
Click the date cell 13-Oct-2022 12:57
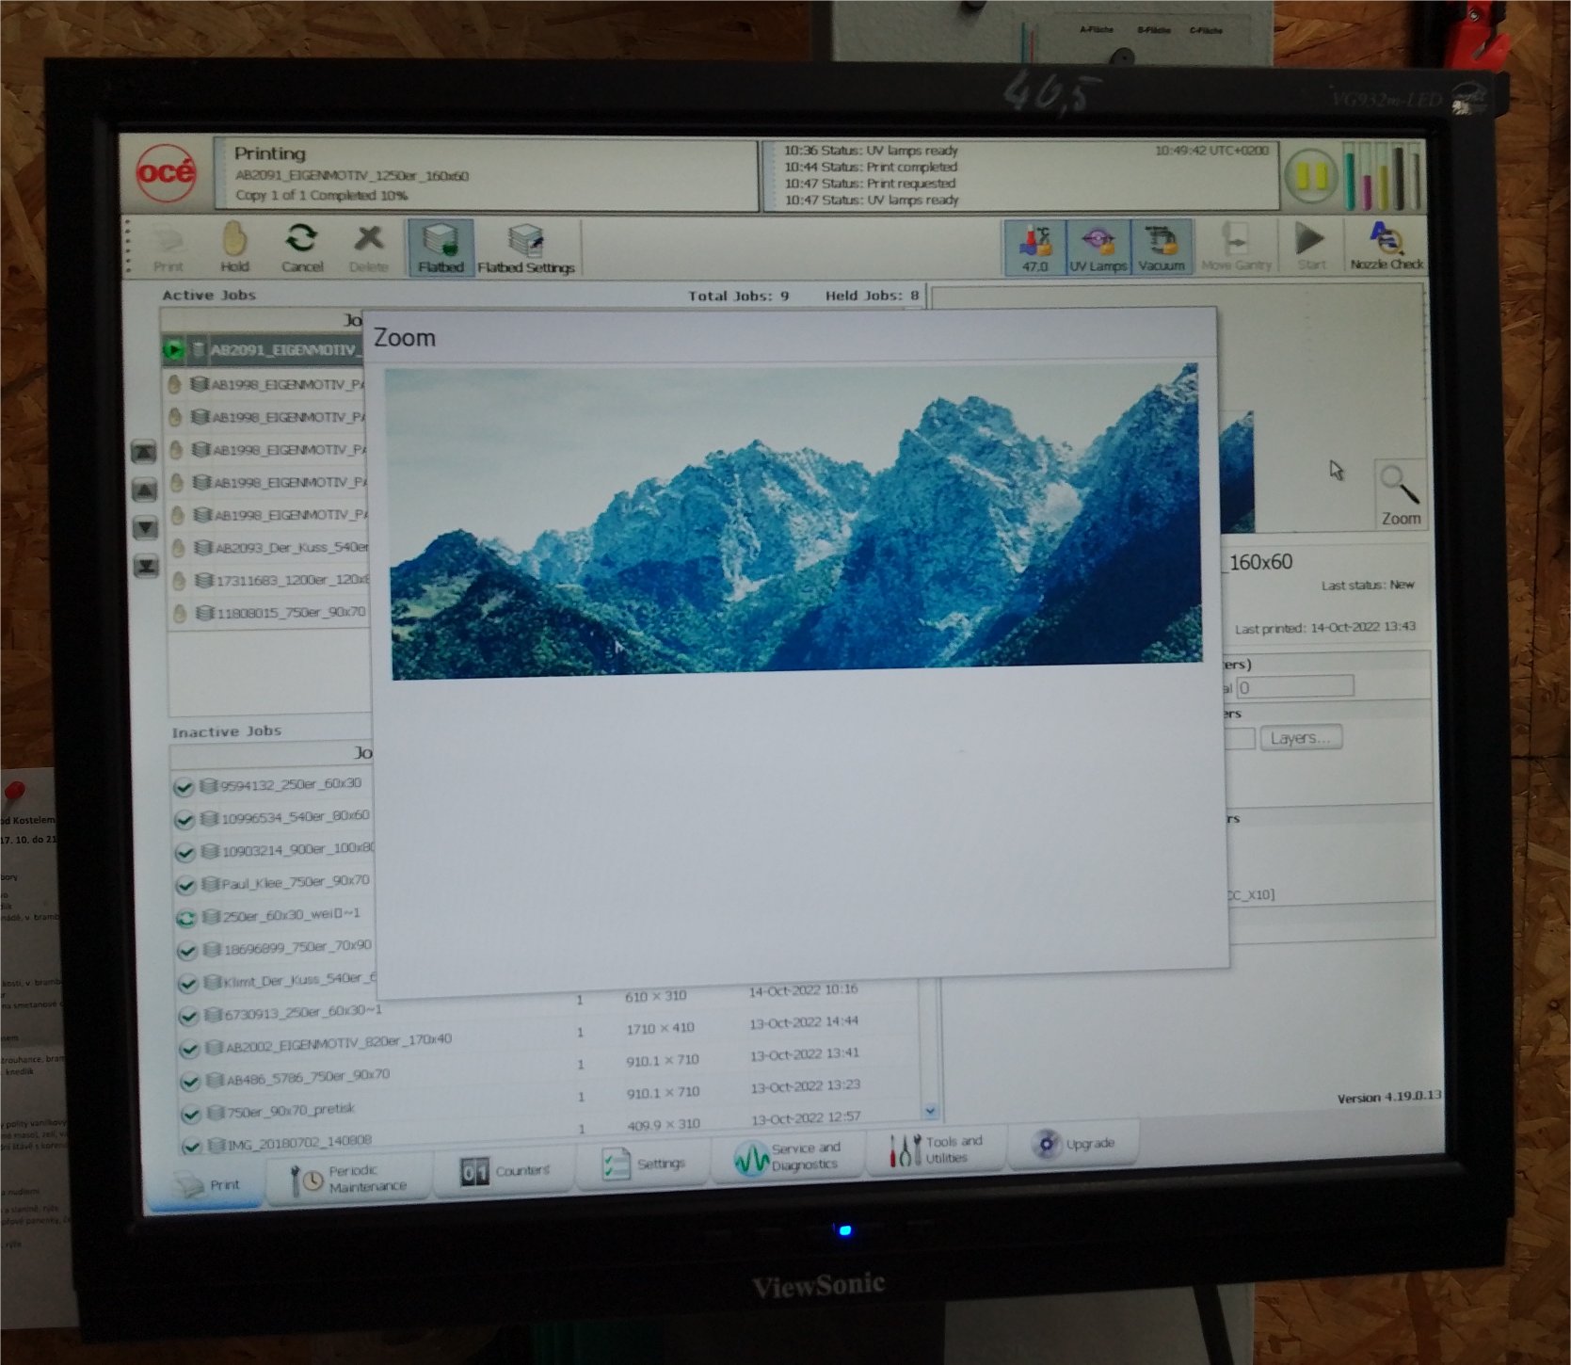[806, 1118]
